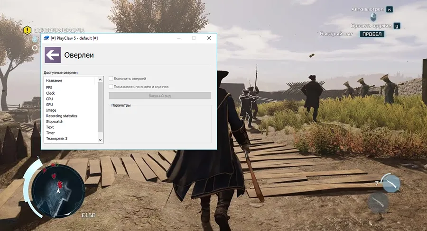Choose the CPU overlay item
The image size is (427, 231).
point(49,99)
